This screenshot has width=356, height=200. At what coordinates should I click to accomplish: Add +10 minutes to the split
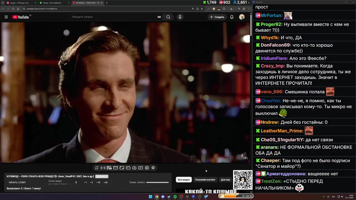tap(98, 182)
